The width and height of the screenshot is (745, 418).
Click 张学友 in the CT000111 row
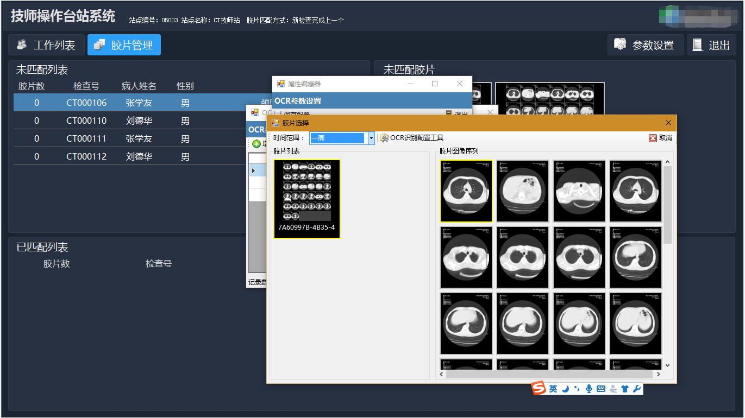pyautogui.click(x=139, y=138)
